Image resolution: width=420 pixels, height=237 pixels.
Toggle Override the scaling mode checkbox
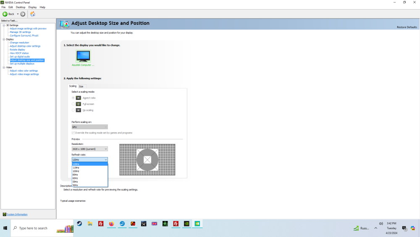[73, 133]
